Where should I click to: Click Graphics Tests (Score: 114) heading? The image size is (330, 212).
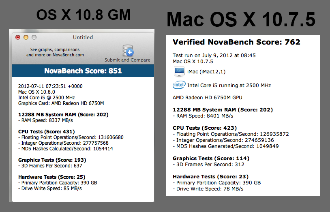[x=211, y=158]
